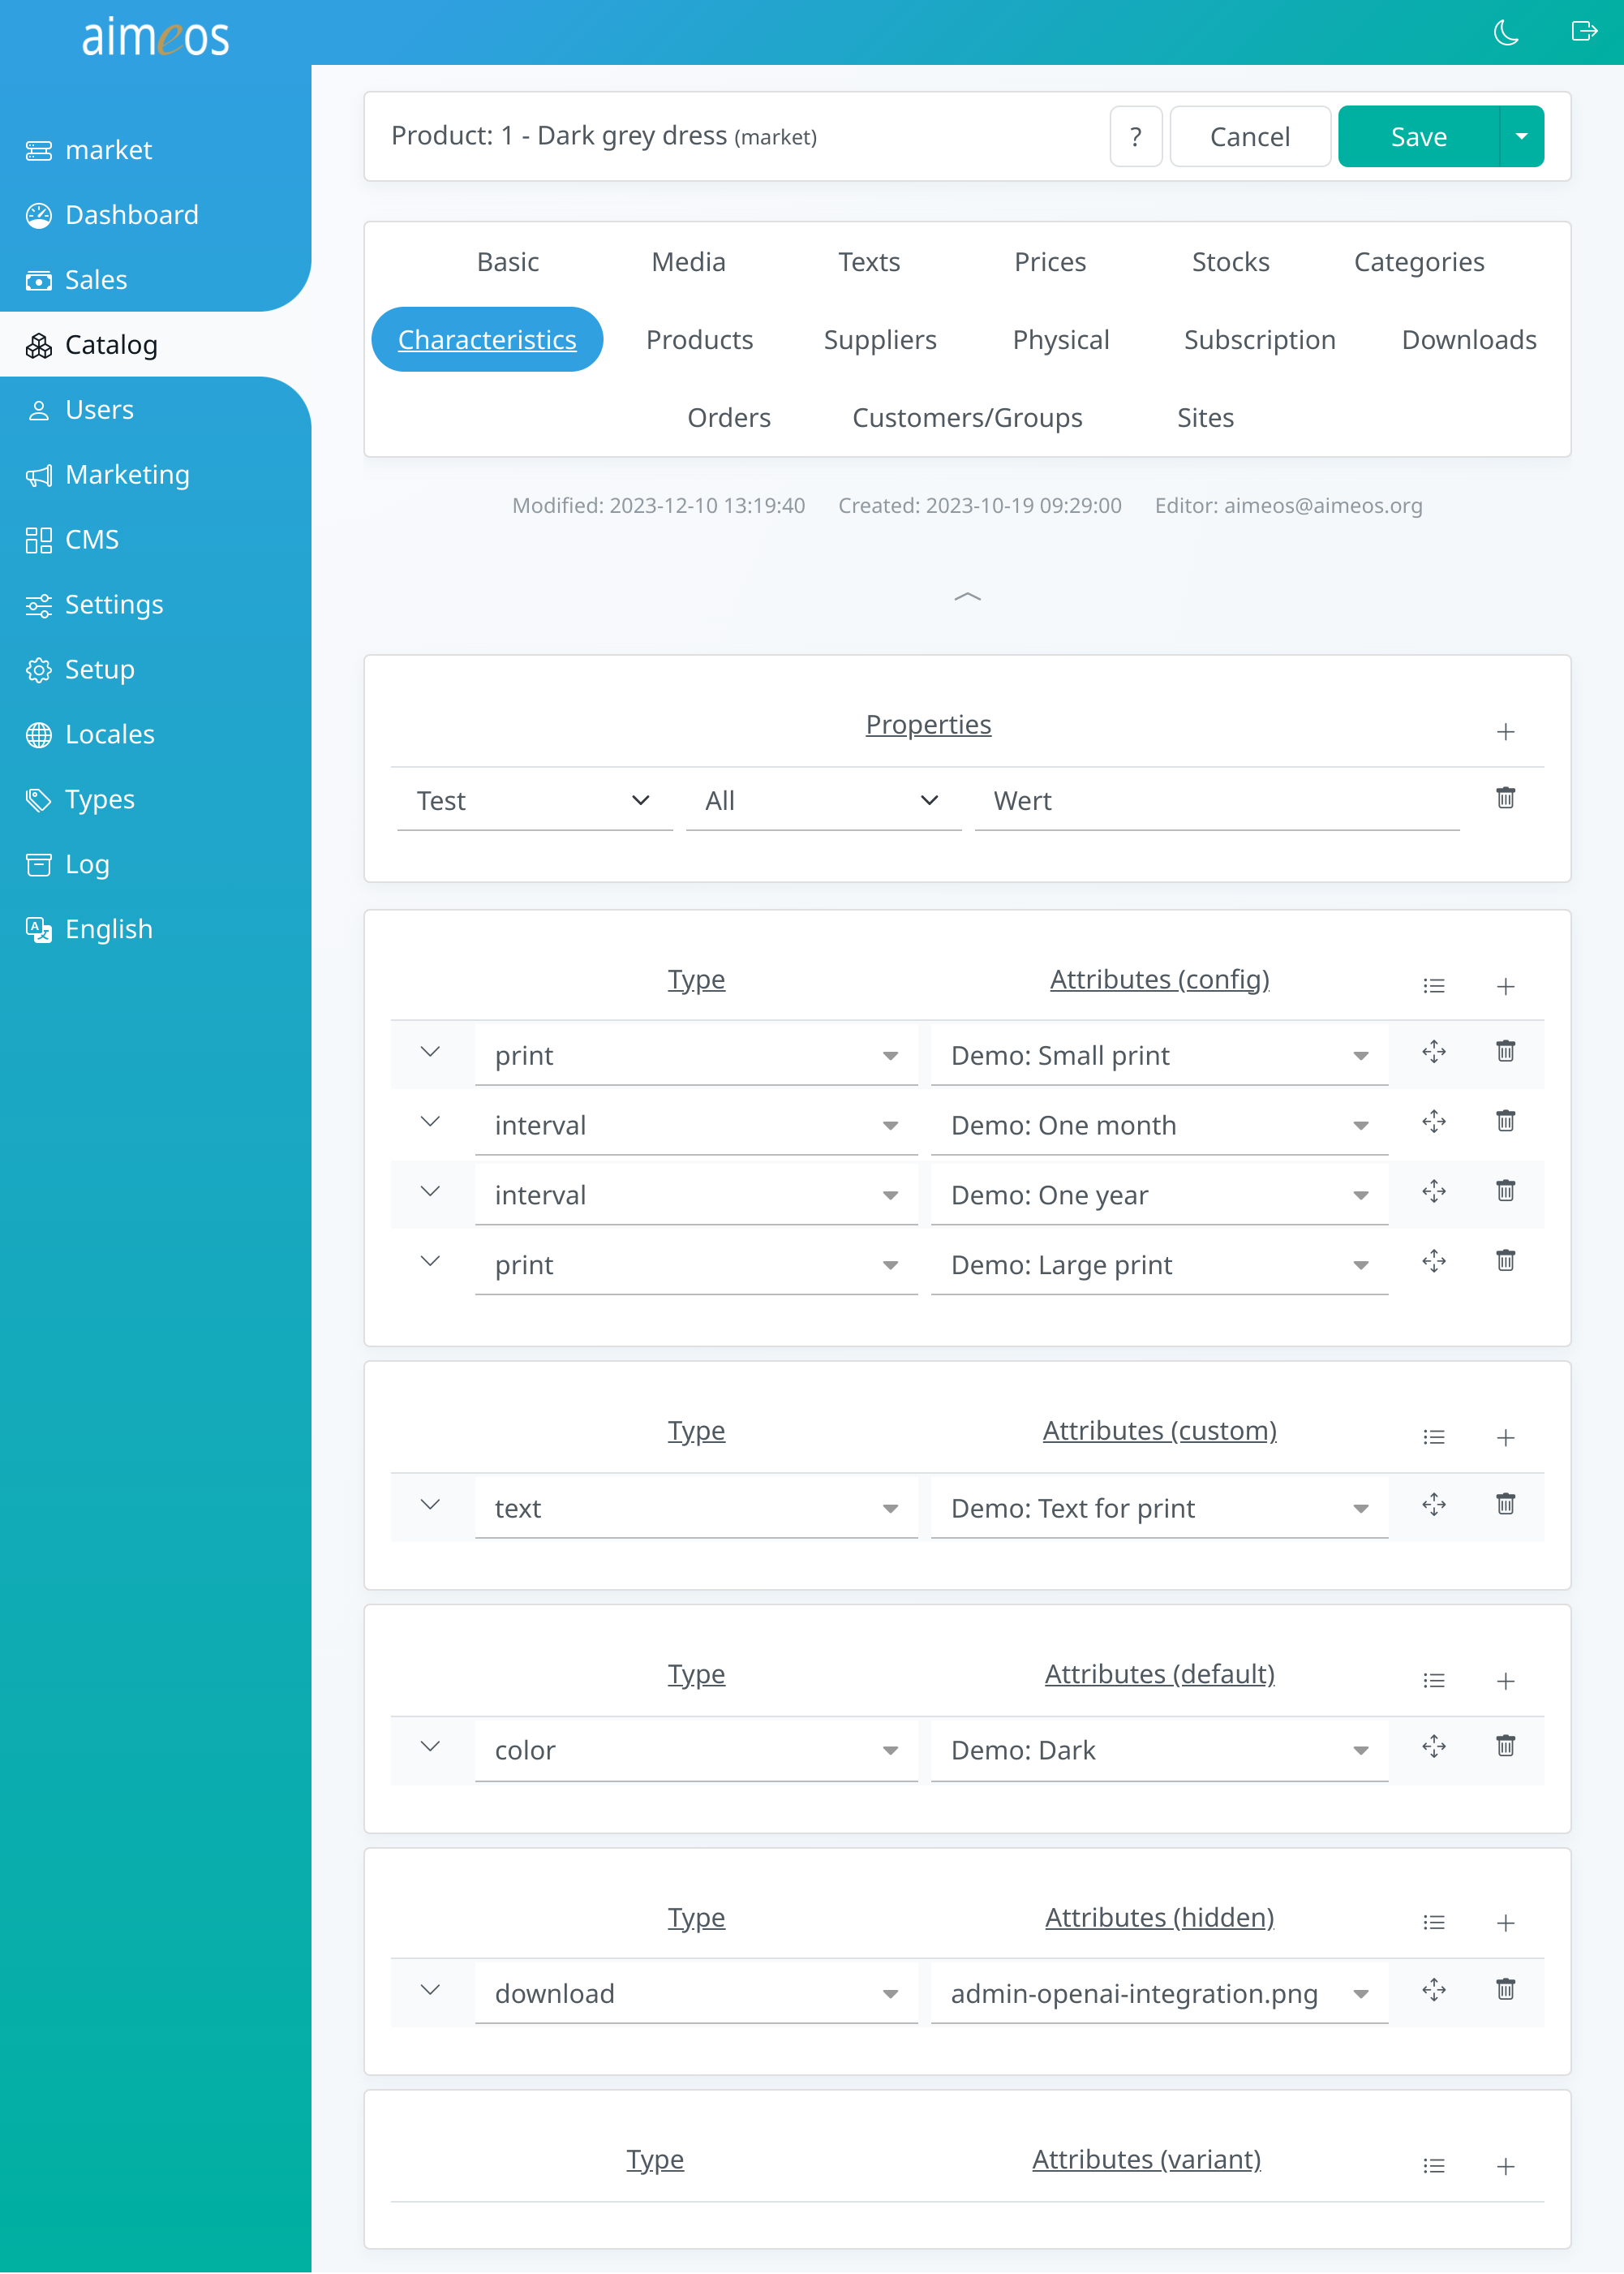Screen dimensions: 1624x2274
Task: Open the Test property type dropdown
Action: tap(534, 800)
